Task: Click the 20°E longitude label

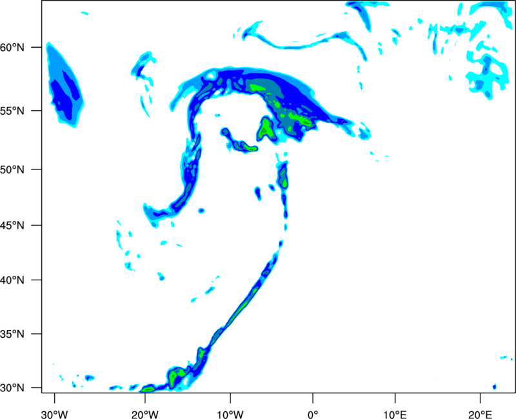Action: pos(480,414)
